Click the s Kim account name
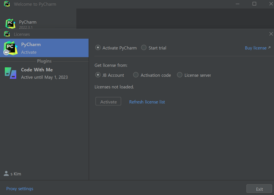The width and height of the screenshot is (274, 195). pos(16,174)
